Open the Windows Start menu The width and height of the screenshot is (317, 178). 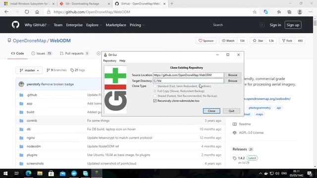[x=5, y=174]
